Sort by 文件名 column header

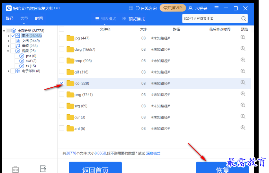click(x=105, y=29)
